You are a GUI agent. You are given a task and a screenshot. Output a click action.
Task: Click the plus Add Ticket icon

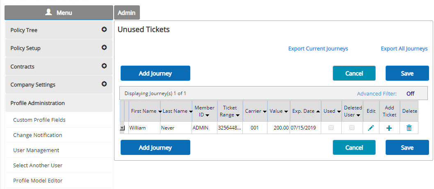pos(389,128)
